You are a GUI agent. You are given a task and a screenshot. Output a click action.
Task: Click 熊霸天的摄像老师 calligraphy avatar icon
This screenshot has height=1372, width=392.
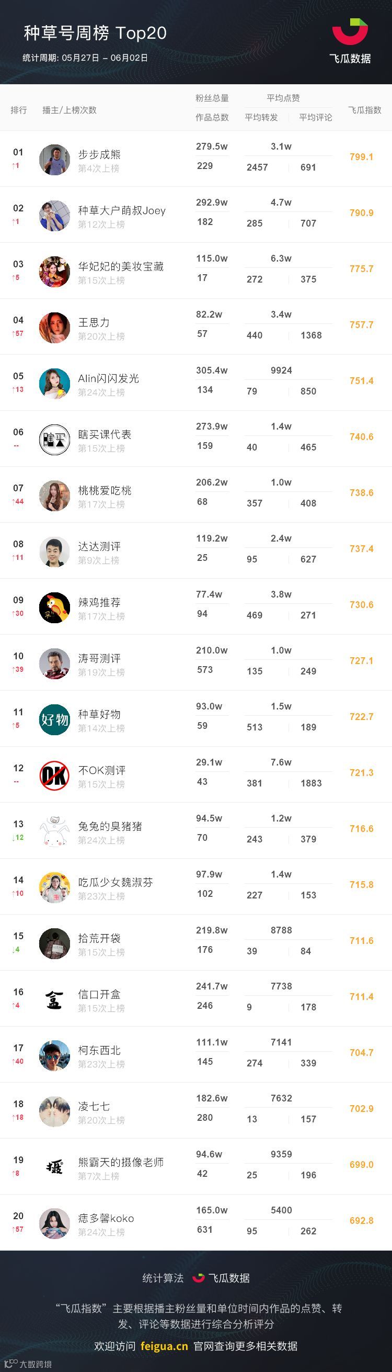55,1167
